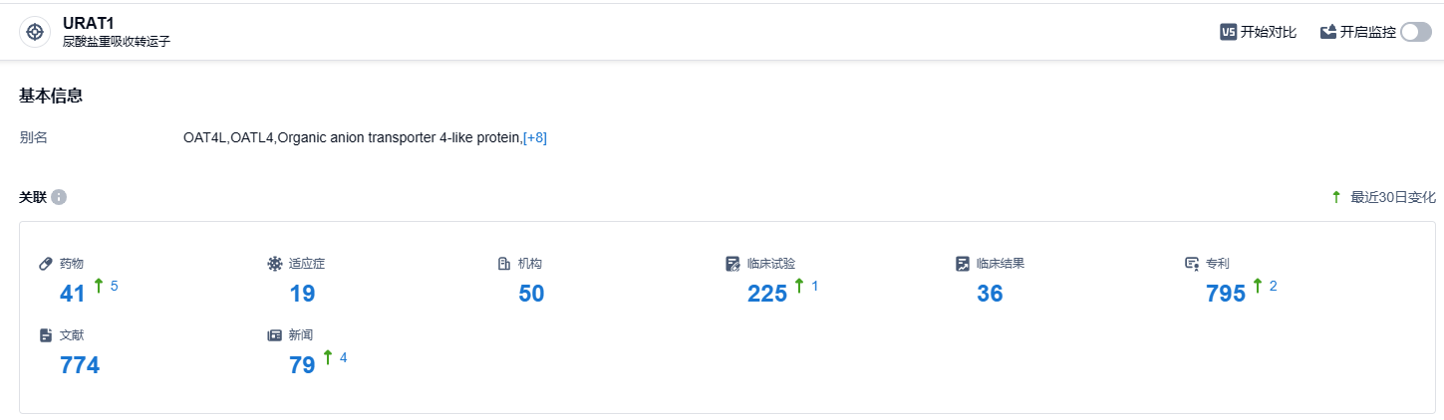Click the 适应症 virus icon
This screenshot has height=420, width=1444.
[275, 264]
